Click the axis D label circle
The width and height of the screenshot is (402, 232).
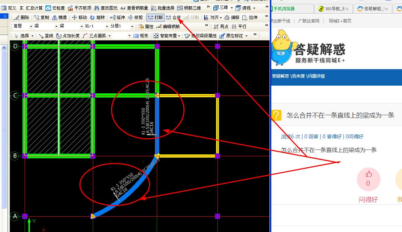pyautogui.click(x=15, y=46)
